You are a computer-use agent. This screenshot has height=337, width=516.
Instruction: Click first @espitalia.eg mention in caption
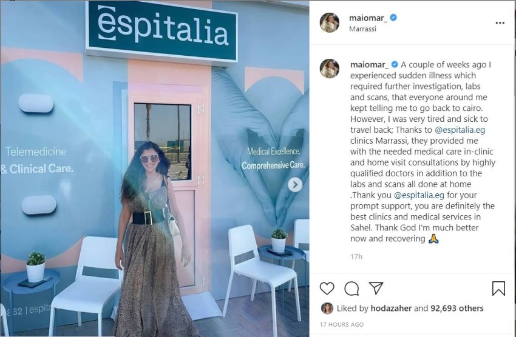460,130
